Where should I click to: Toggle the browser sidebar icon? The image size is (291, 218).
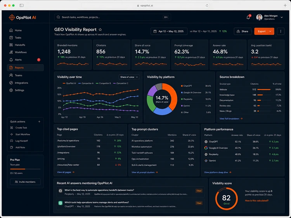point(21,5)
